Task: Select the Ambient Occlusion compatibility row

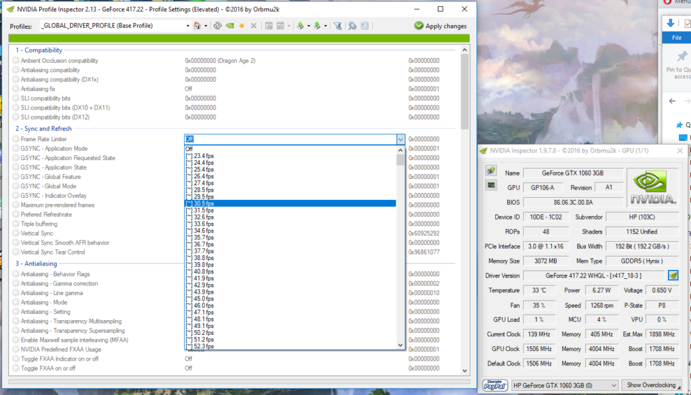Action: click(233, 60)
